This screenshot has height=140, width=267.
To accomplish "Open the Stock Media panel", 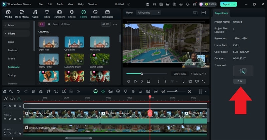I will pyautogui.click(x=22, y=14).
